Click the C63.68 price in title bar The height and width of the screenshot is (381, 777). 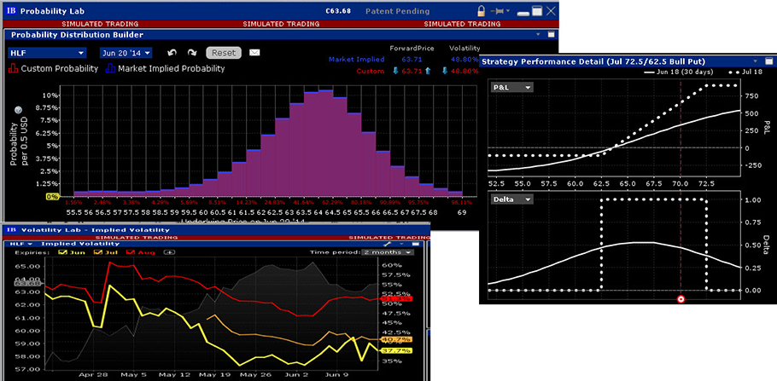338,11
